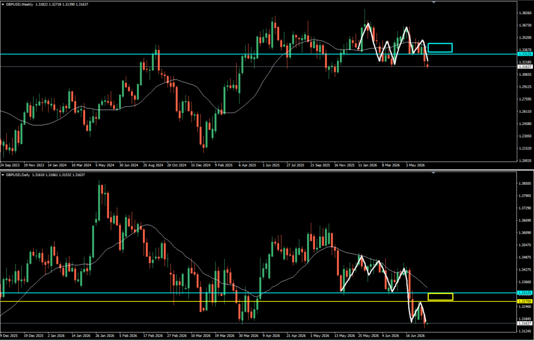Screen dimensions: 534x341
Task: Click the 15 Dec 2024 date label
Action: 201,165
